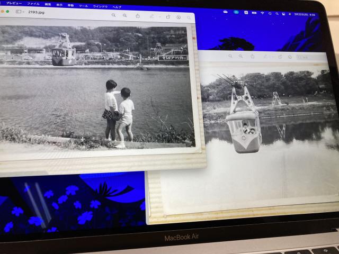
Task: Open the ファイル menu
Action: tap(33, 4)
